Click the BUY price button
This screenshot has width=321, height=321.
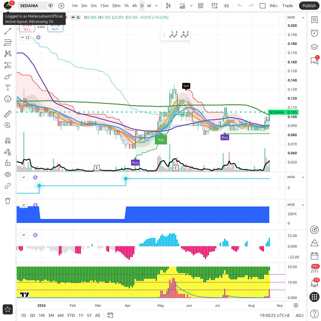pyautogui.click(x=55, y=28)
